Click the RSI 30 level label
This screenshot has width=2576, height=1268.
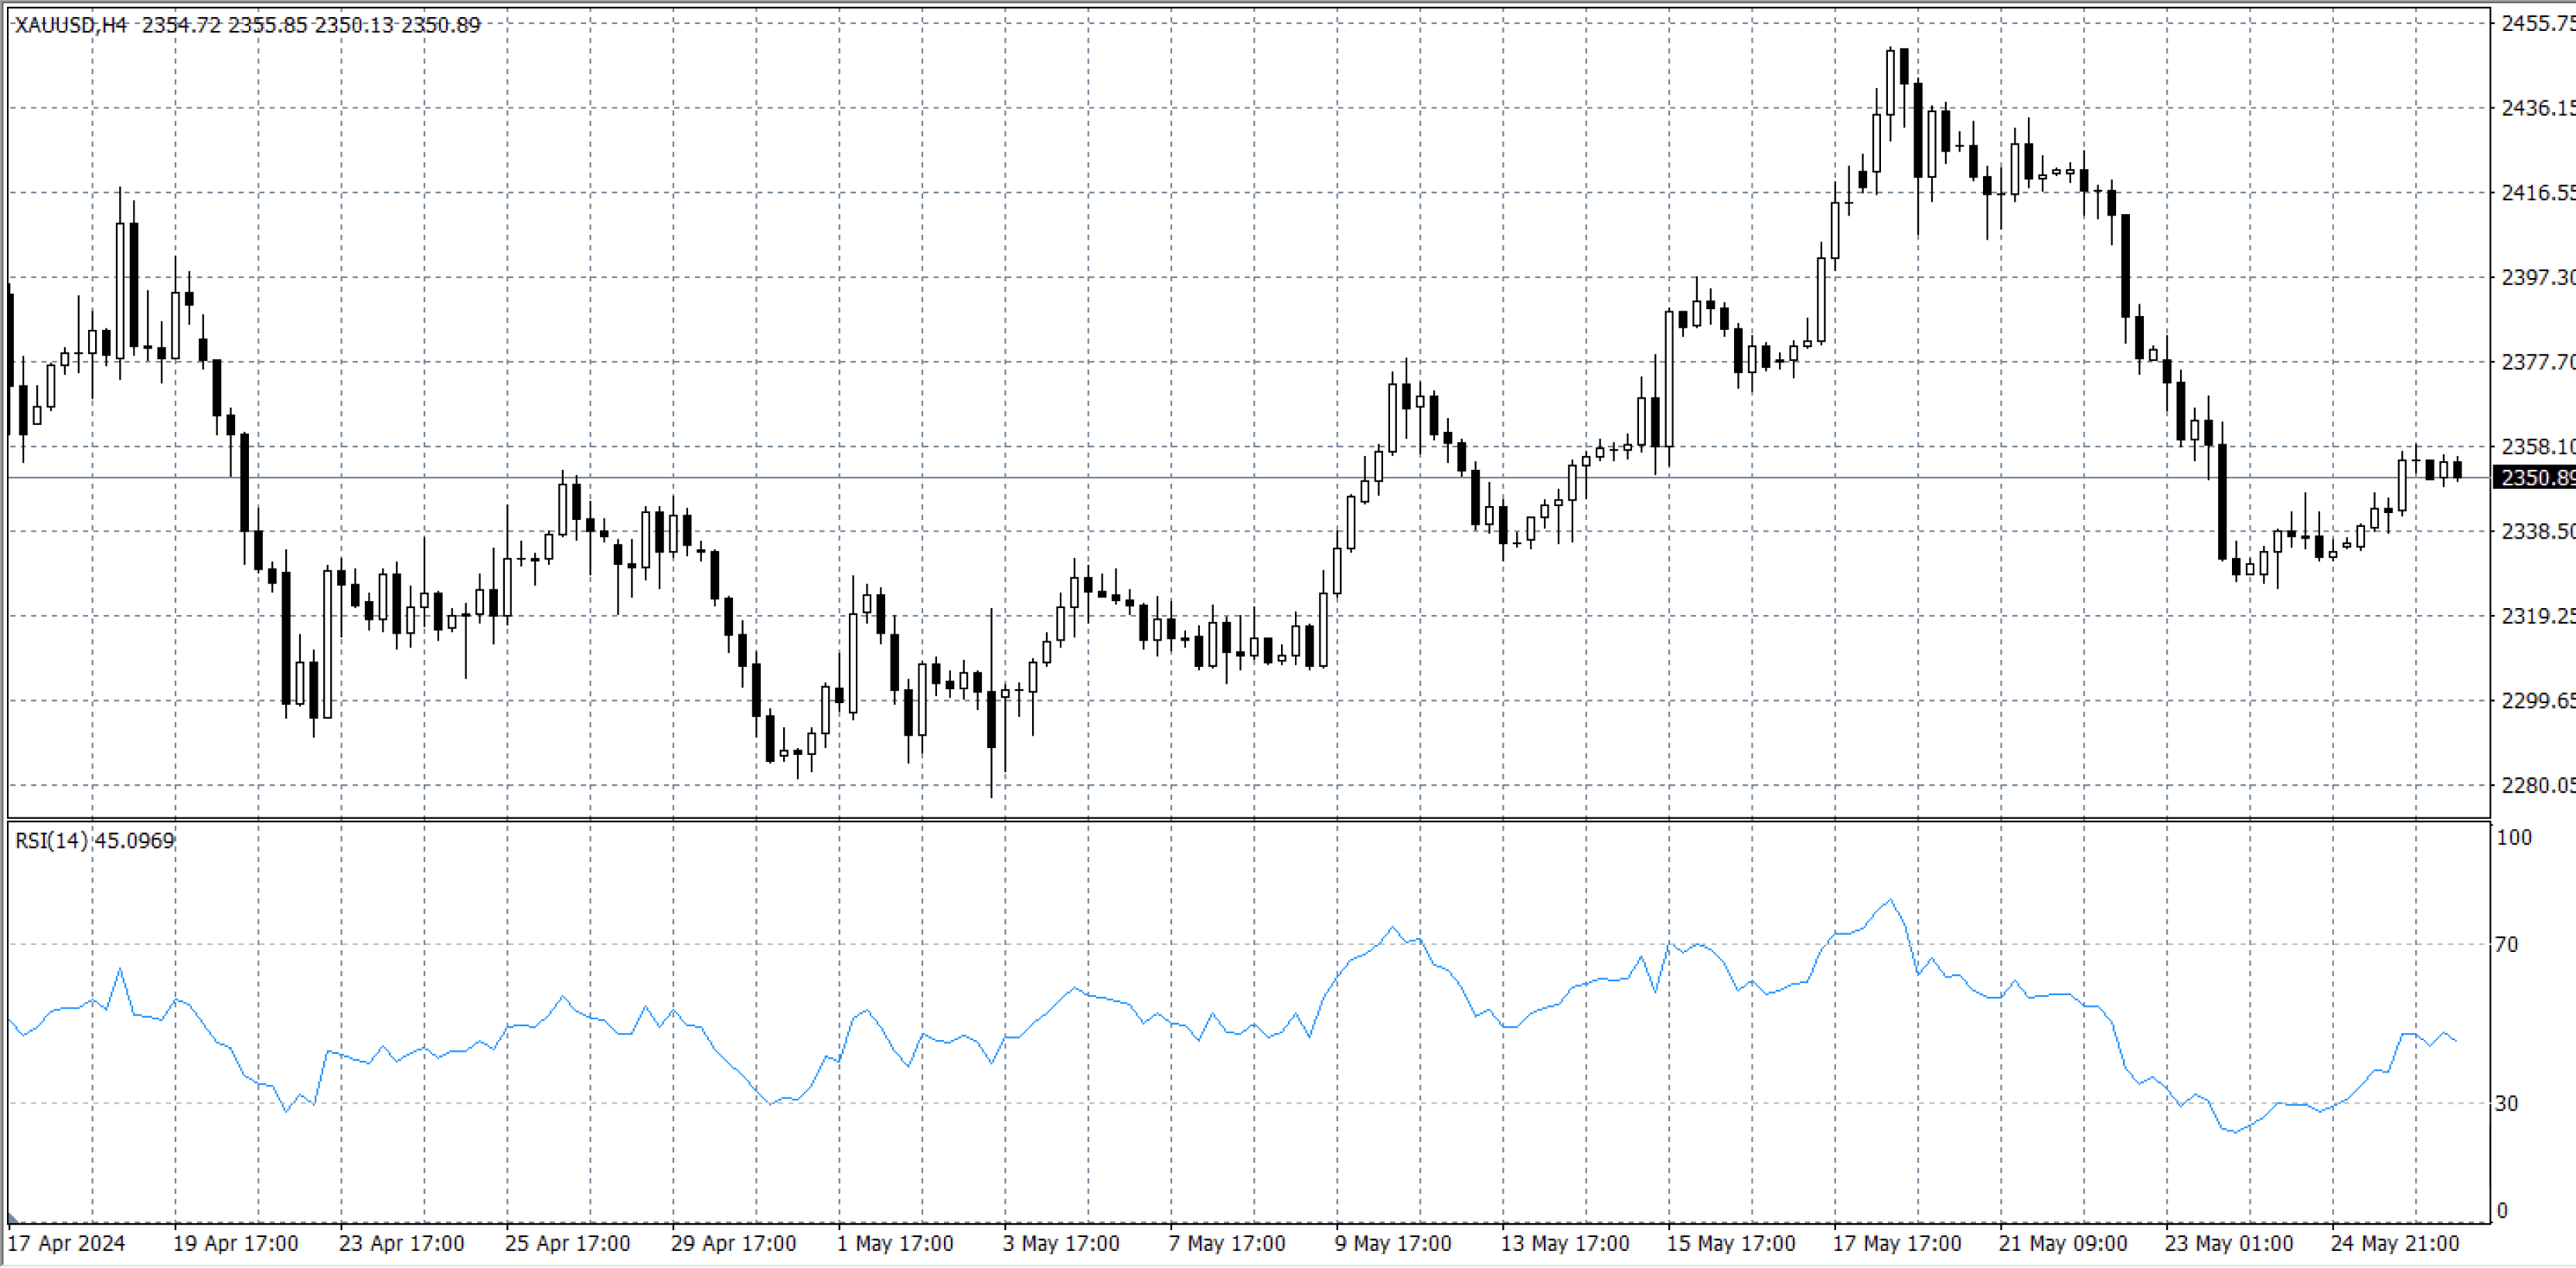click(2507, 1103)
